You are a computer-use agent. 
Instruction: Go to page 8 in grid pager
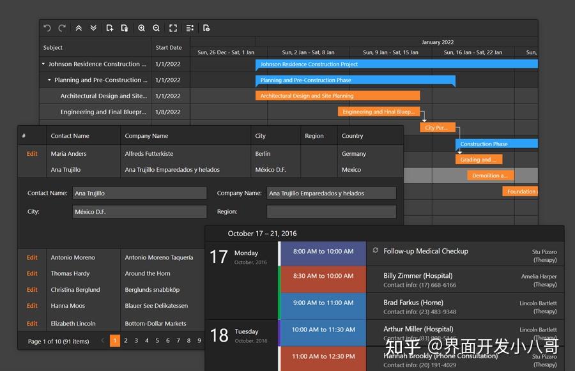click(189, 340)
